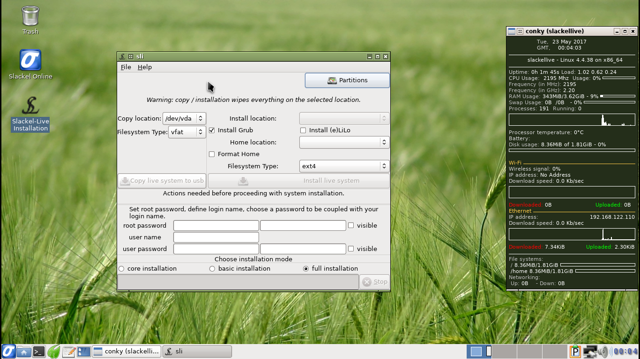
Task: Click the volume speaker tray icon
Action: 604,352
